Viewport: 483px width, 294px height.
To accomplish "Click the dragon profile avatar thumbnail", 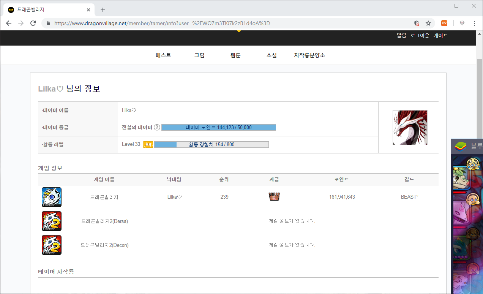I will coord(410,128).
